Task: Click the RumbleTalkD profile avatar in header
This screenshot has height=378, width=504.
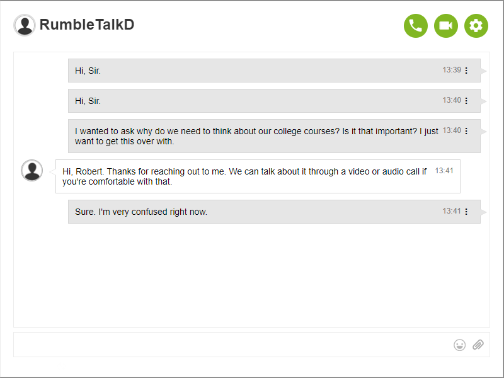Action: (x=25, y=25)
